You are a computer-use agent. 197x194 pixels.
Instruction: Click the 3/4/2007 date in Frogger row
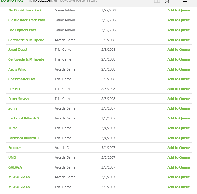[108, 148]
